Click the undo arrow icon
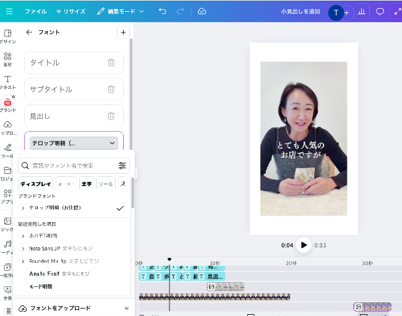 162,11
